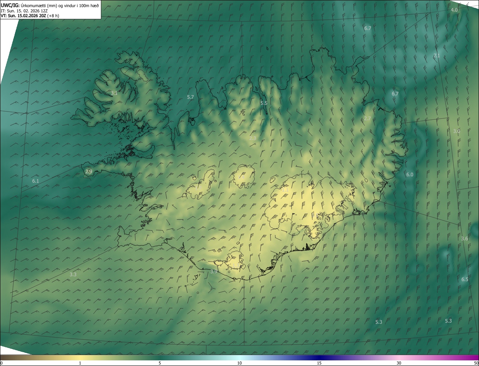Viewport: 479px width, 366px height.
Task: Click the 3.1 value over the Westfjords
Action: pyautogui.click(x=115, y=93)
